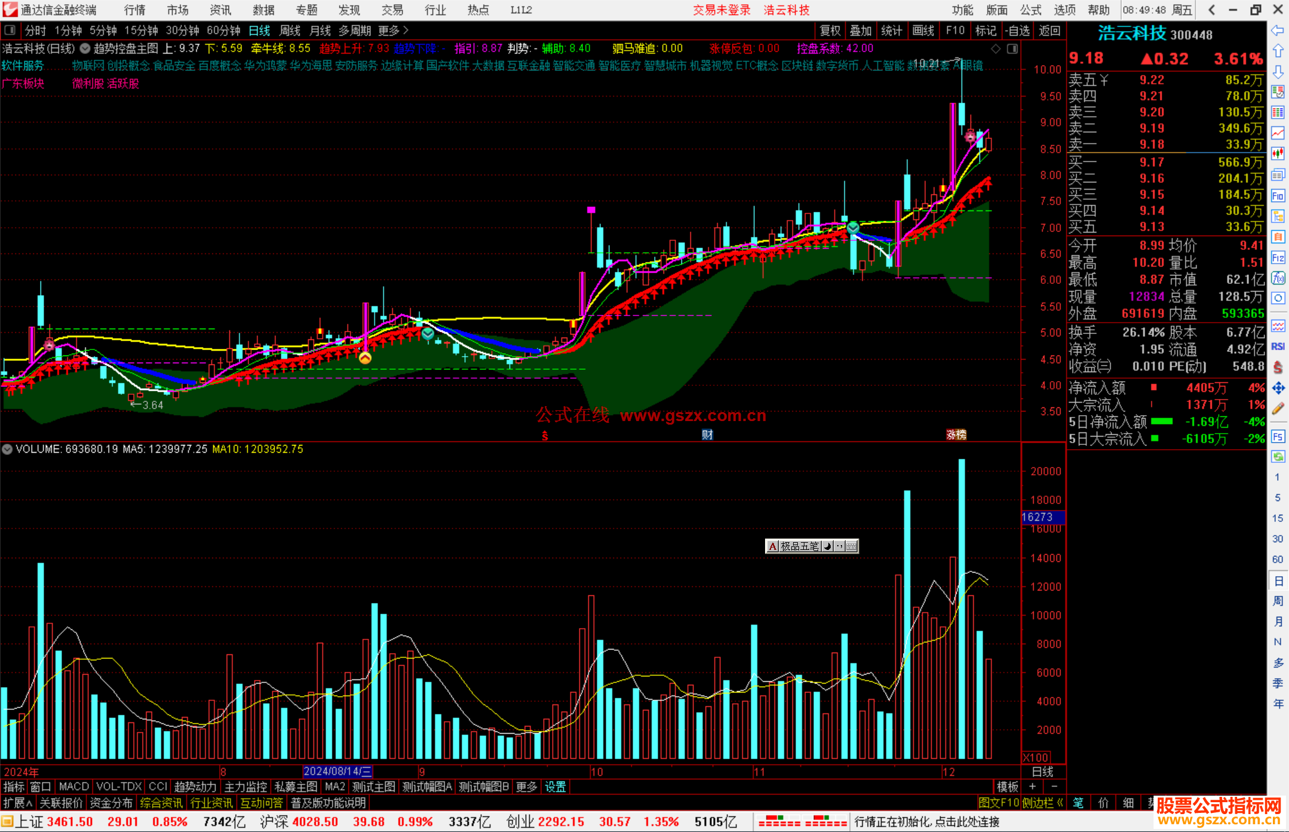
Task: Open the 行情 menu
Action: [x=134, y=10]
